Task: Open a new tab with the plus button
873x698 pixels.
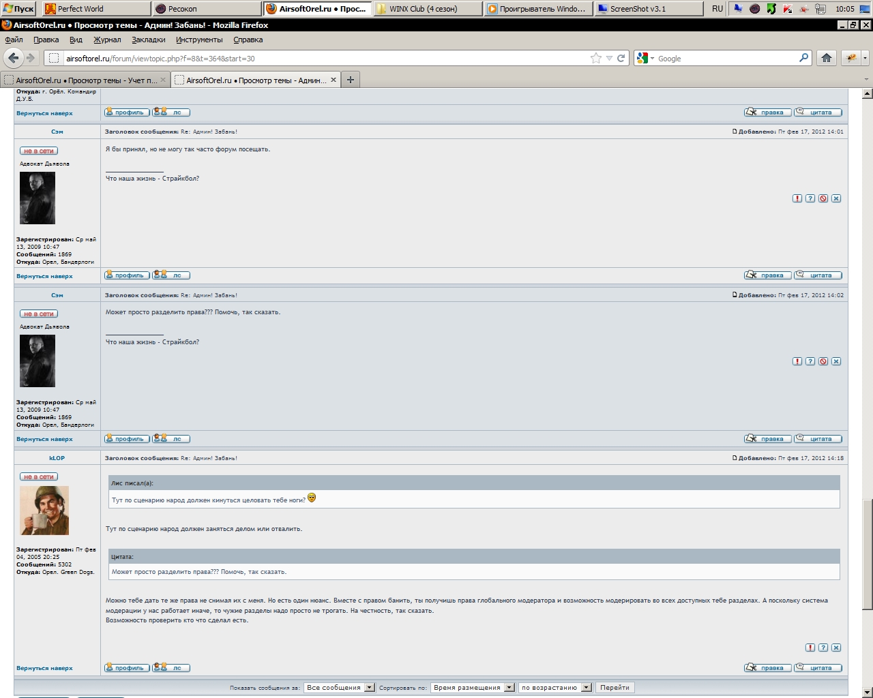Action: tap(350, 80)
